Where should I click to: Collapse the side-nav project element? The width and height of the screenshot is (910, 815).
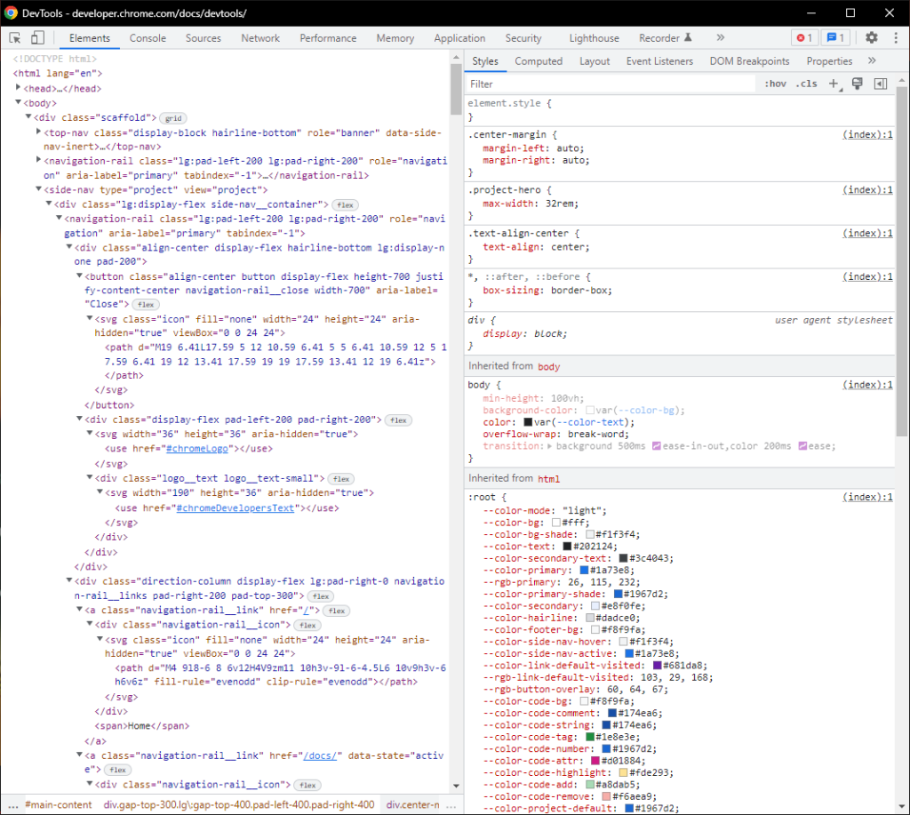click(38, 189)
